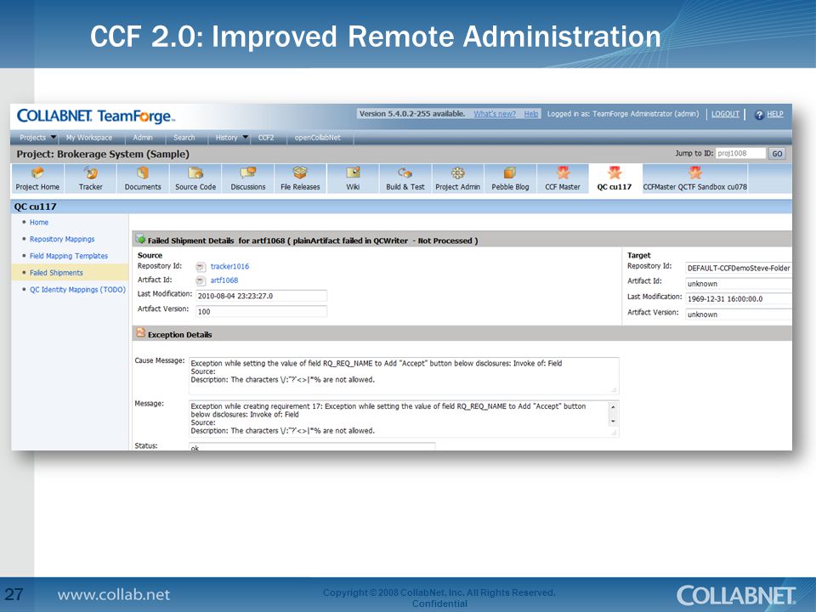Open the Search menu item

point(184,138)
